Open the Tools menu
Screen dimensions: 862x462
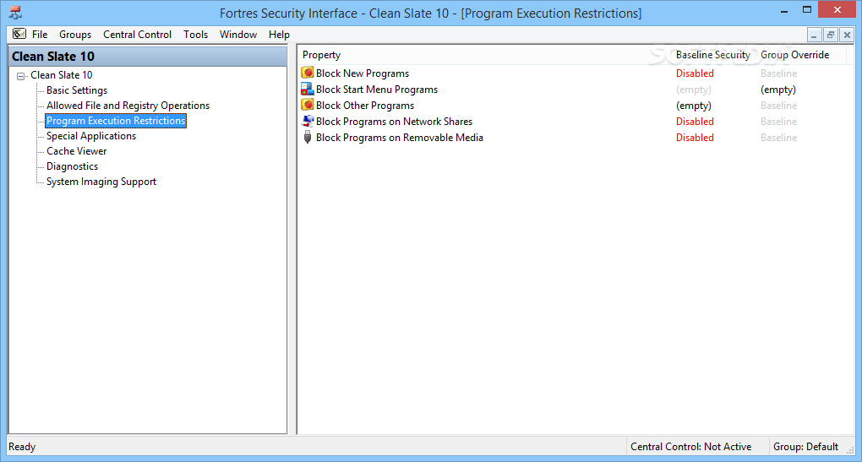click(196, 35)
